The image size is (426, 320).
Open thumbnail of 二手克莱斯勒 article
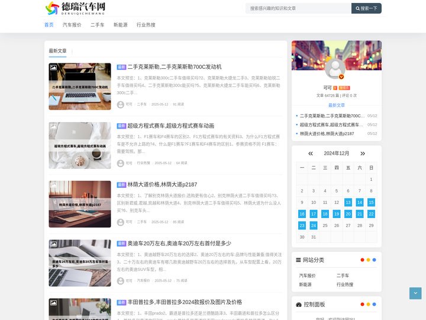(80, 87)
